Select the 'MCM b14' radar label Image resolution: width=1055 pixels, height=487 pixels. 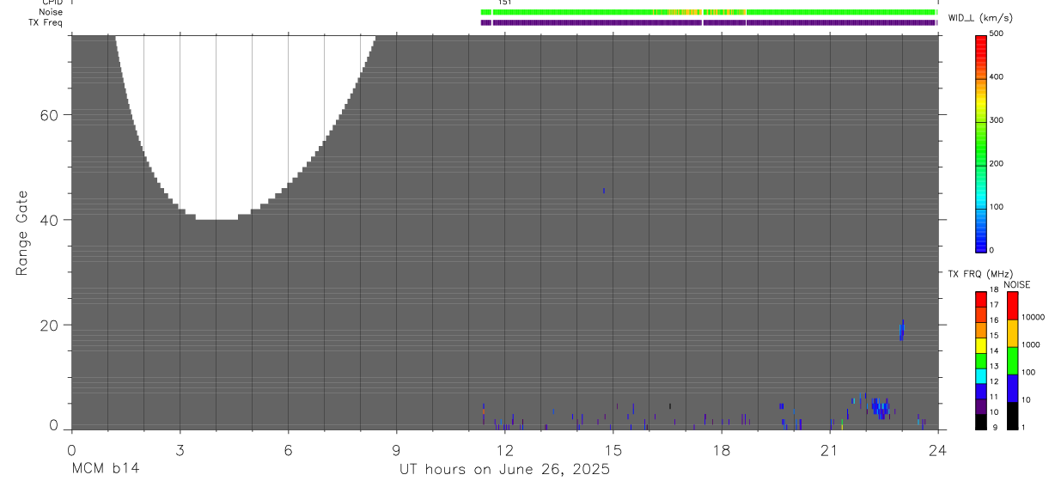coord(106,469)
